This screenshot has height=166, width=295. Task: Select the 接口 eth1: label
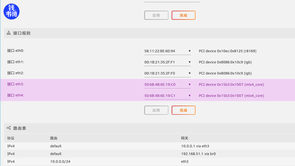point(15,62)
